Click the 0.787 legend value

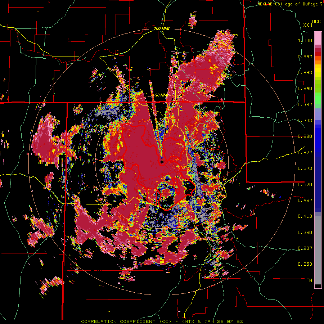coord(305,104)
